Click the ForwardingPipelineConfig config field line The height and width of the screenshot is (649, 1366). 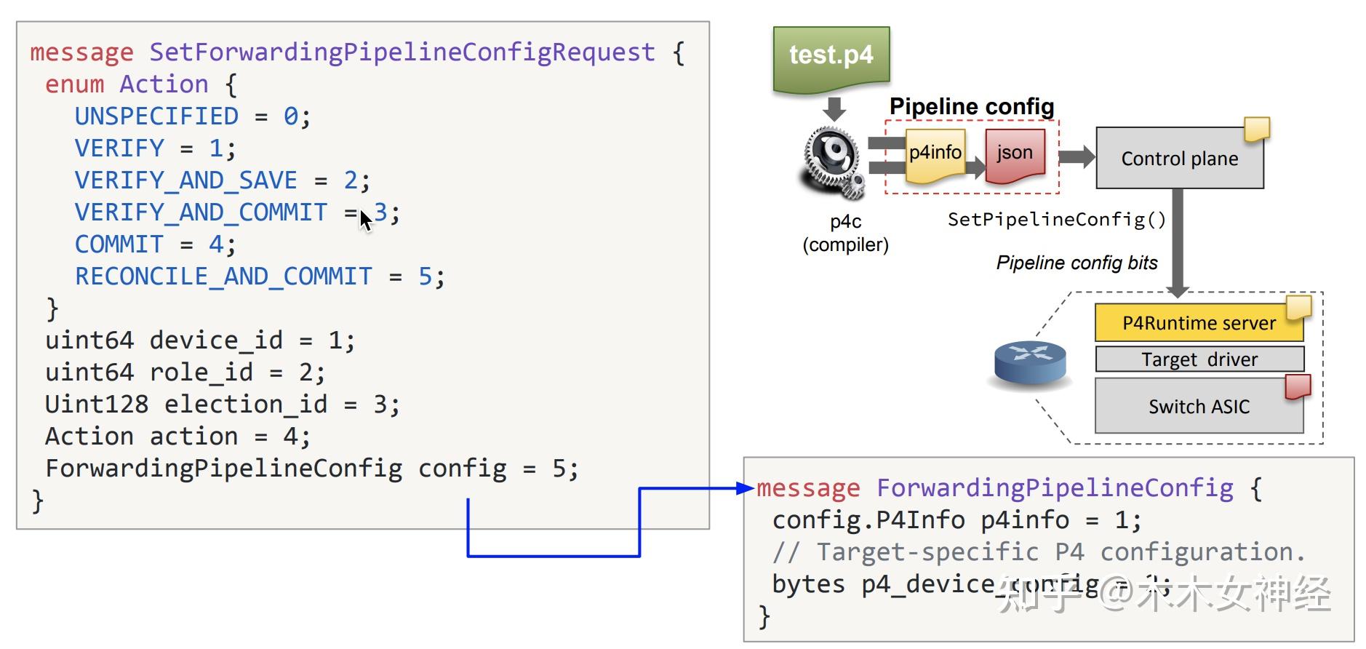pyautogui.click(x=311, y=469)
